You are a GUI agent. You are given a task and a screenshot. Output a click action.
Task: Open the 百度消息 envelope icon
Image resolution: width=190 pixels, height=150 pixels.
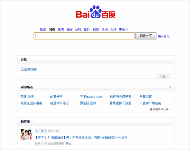click(x=23, y=69)
